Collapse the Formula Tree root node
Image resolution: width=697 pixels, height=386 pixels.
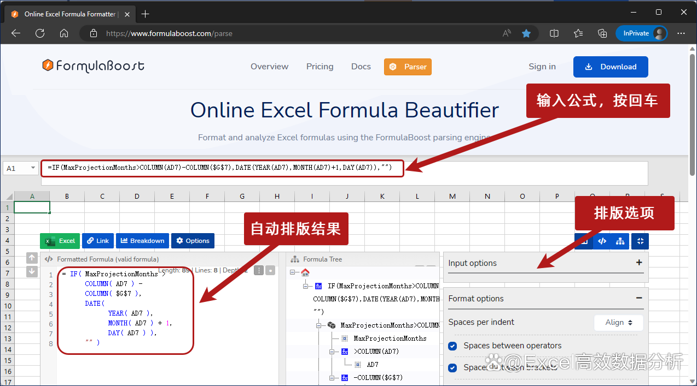[x=292, y=271]
